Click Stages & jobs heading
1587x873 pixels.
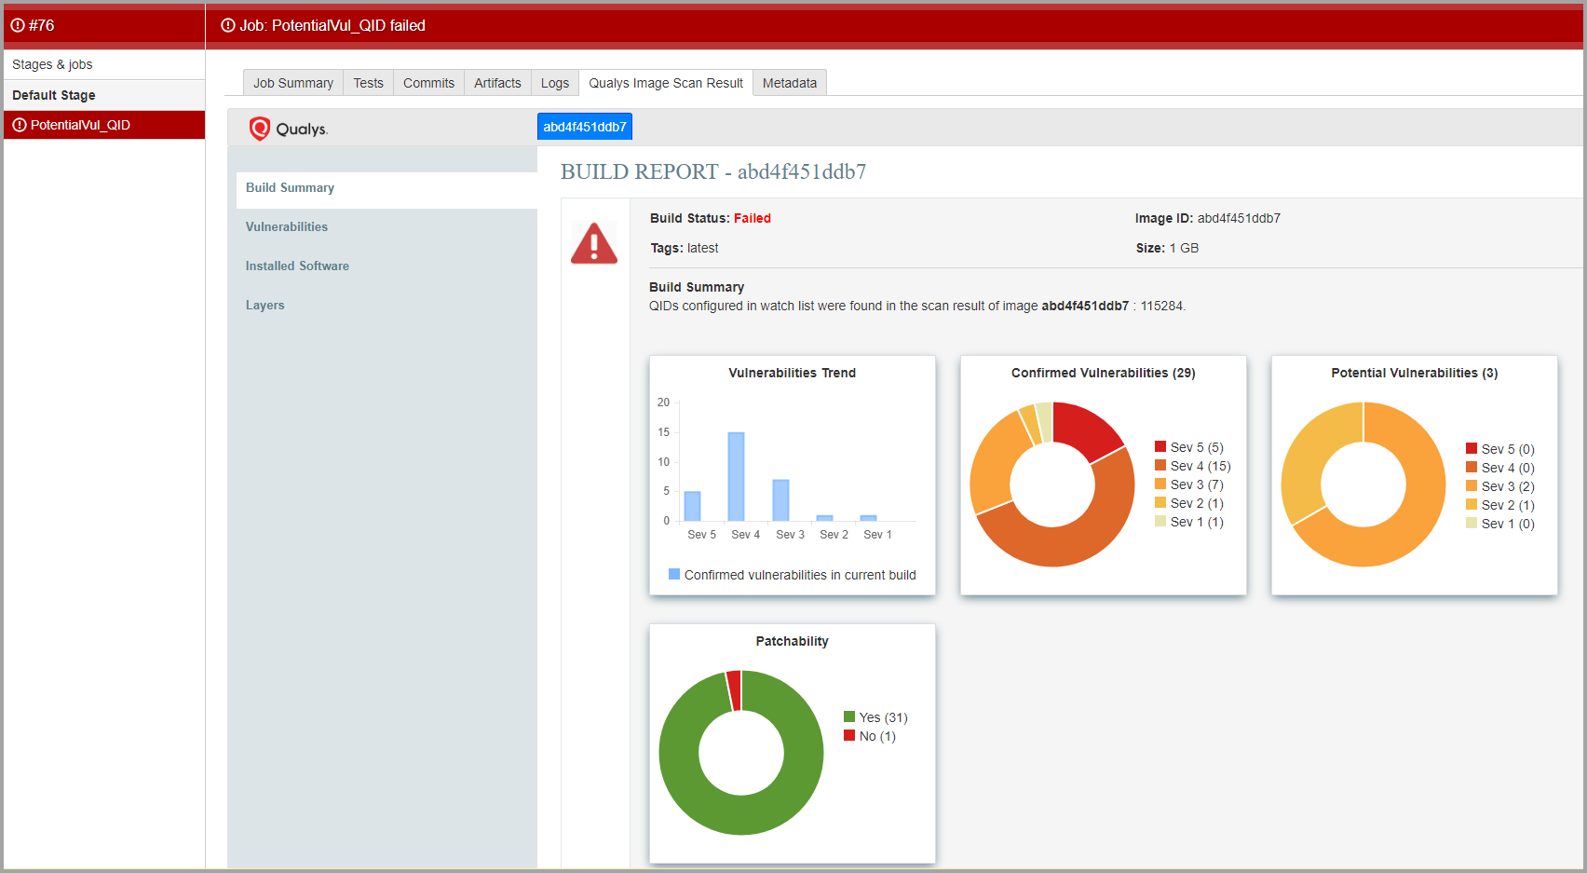click(x=52, y=64)
